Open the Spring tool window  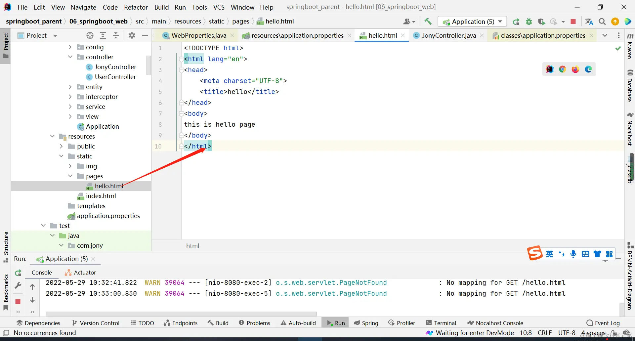point(366,323)
